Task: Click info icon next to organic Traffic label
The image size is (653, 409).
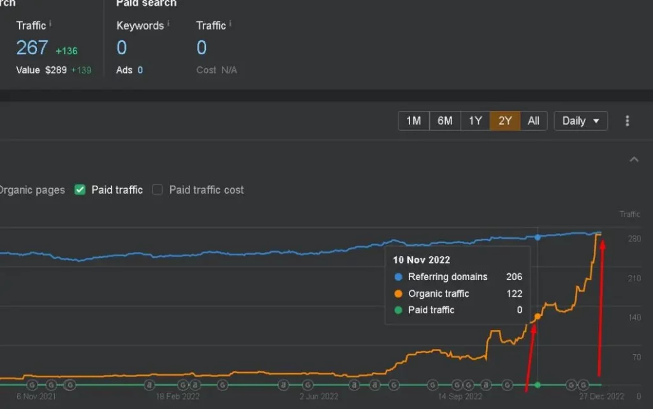Action: point(50,24)
